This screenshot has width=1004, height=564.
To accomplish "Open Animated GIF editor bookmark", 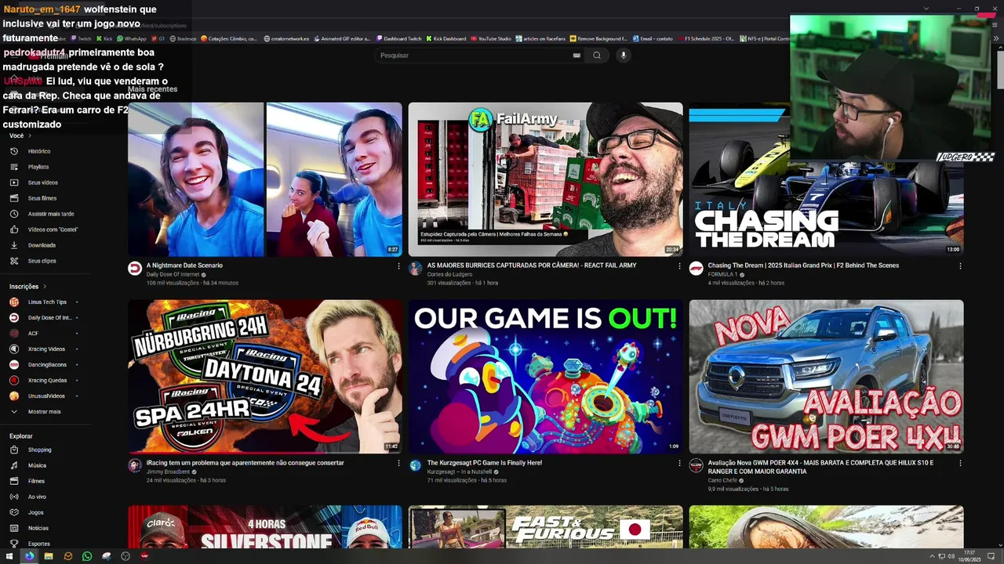I will [x=341, y=38].
